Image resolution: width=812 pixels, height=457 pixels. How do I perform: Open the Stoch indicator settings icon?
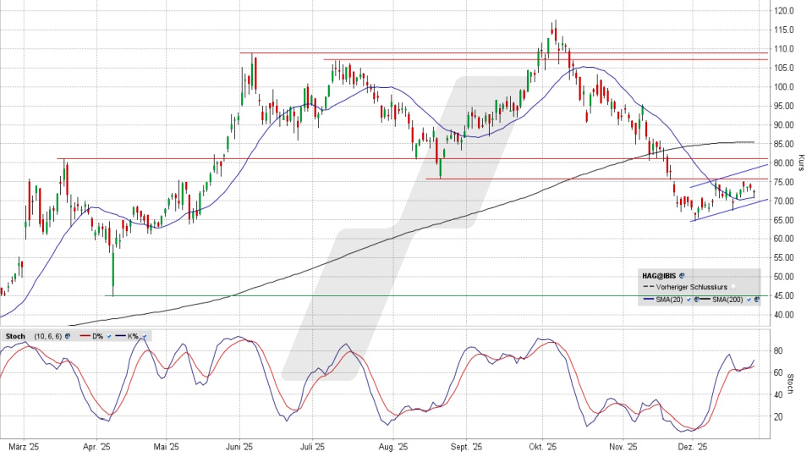tap(68, 336)
